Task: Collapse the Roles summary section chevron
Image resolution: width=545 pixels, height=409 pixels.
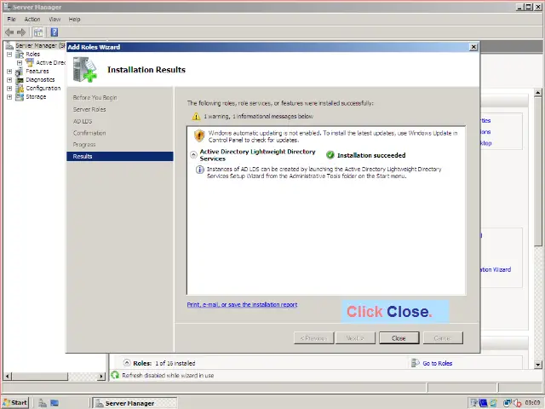Action: (x=127, y=363)
